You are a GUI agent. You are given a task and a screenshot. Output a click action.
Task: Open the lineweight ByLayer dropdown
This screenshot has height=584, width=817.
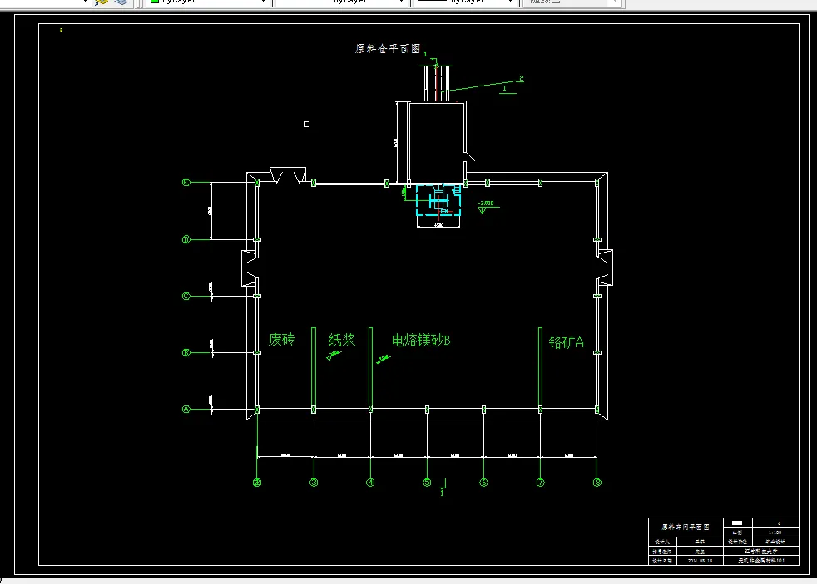point(465,2)
